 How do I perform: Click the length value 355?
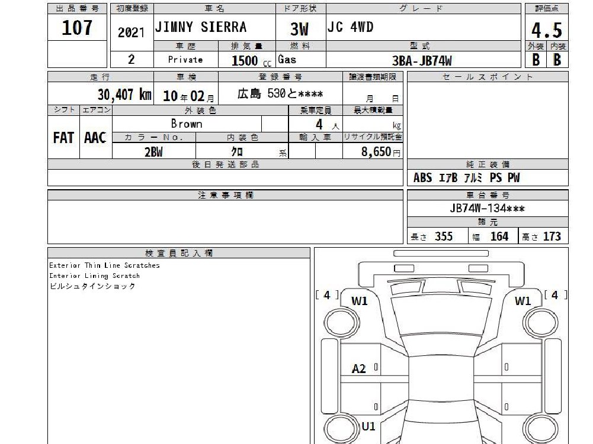click(x=443, y=236)
